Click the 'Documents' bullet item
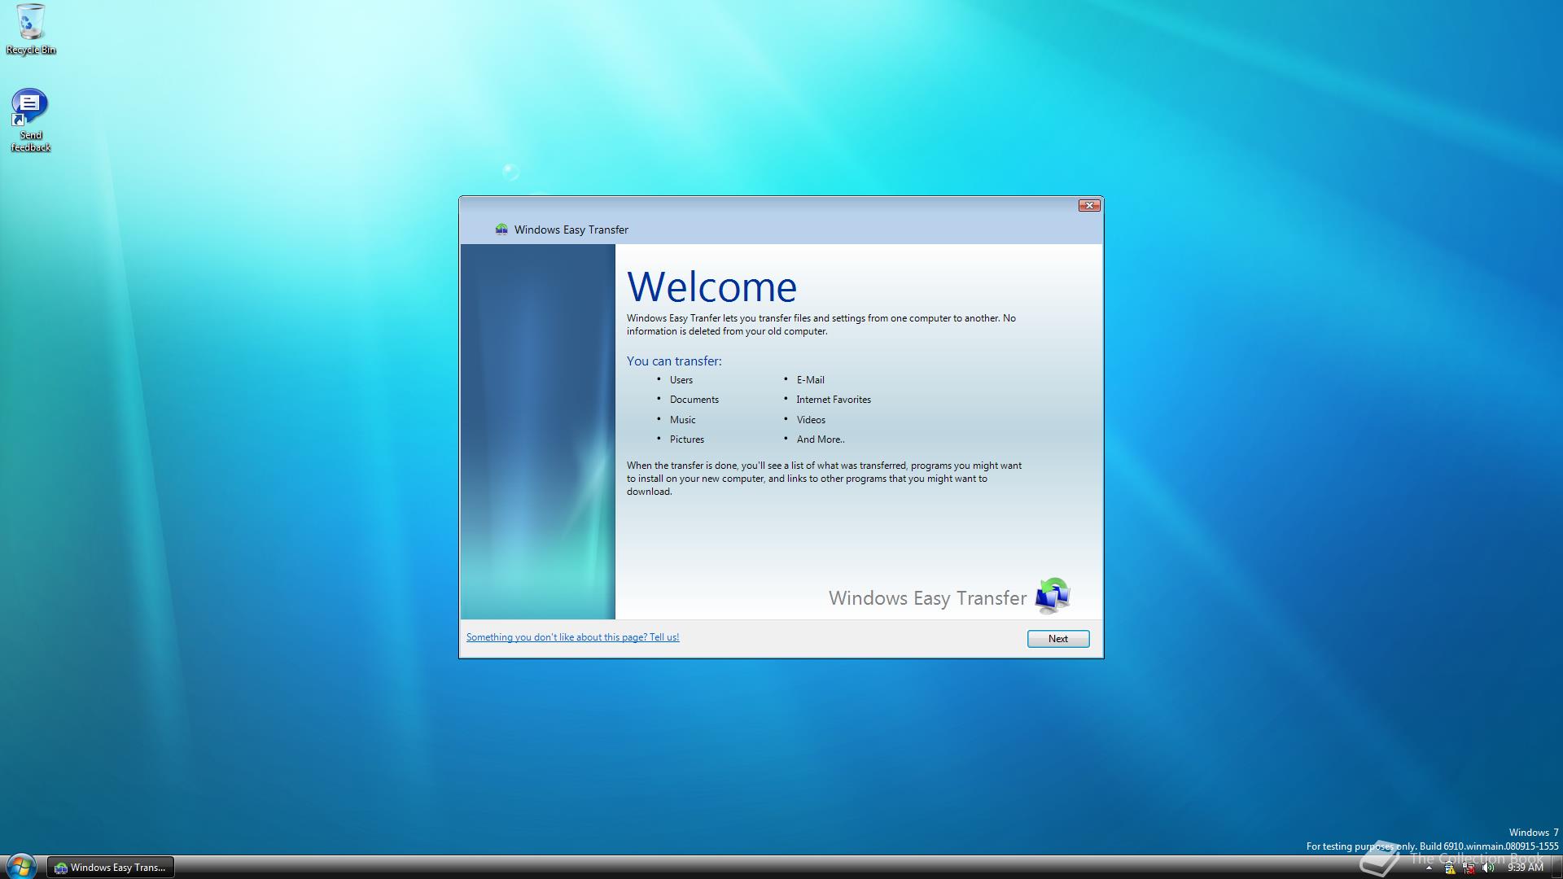This screenshot has width=1563, height=879. (x=694, y=400)
